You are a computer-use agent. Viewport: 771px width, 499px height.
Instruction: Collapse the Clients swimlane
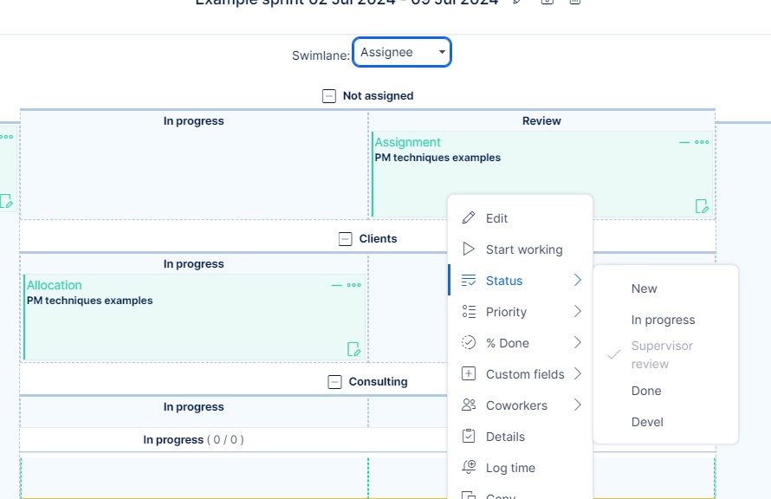(x=346, y=239)
